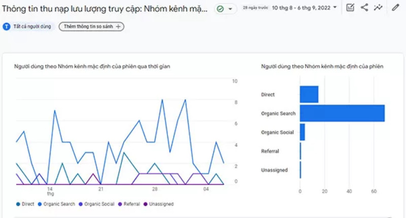Click the report title Thông tin thu nạp lưu lượng

(105, 9)
